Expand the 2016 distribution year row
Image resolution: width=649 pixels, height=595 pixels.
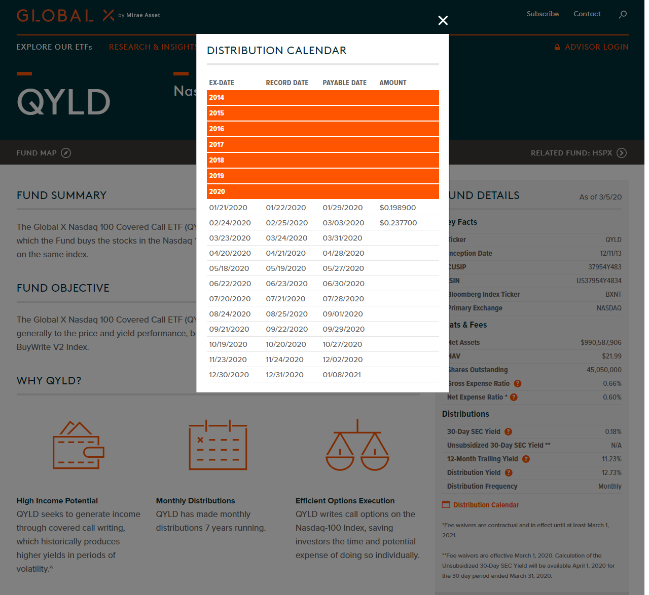(322, 129)
